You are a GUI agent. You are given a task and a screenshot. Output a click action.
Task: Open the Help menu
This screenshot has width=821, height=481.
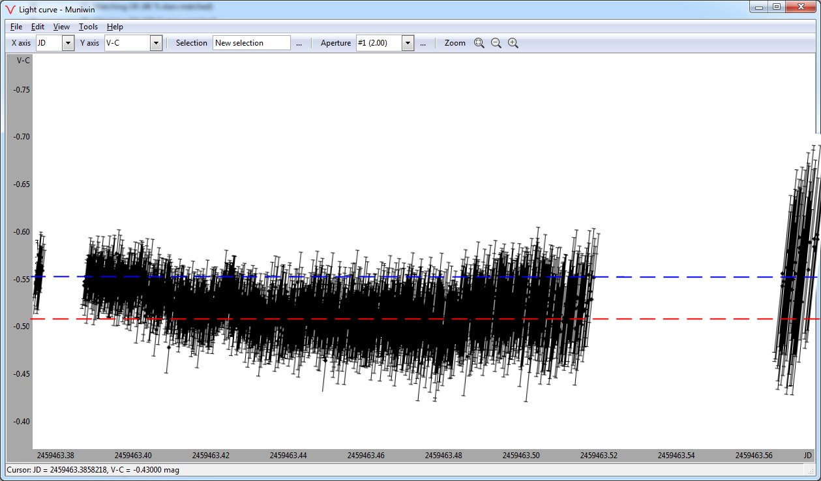coord(115,27)
